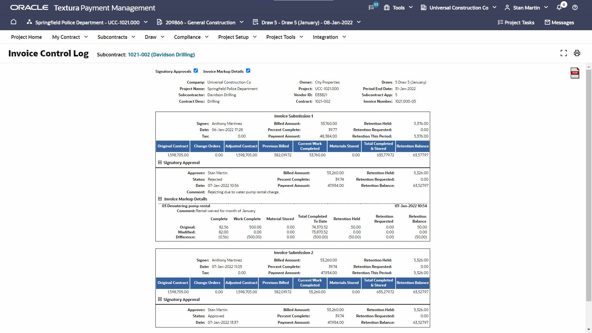Image resolution: width=592 pixels, height=333 pixels.
Task: Open the 1021-002 (Davidson Drilling) subcontract link
Action: 161,55
